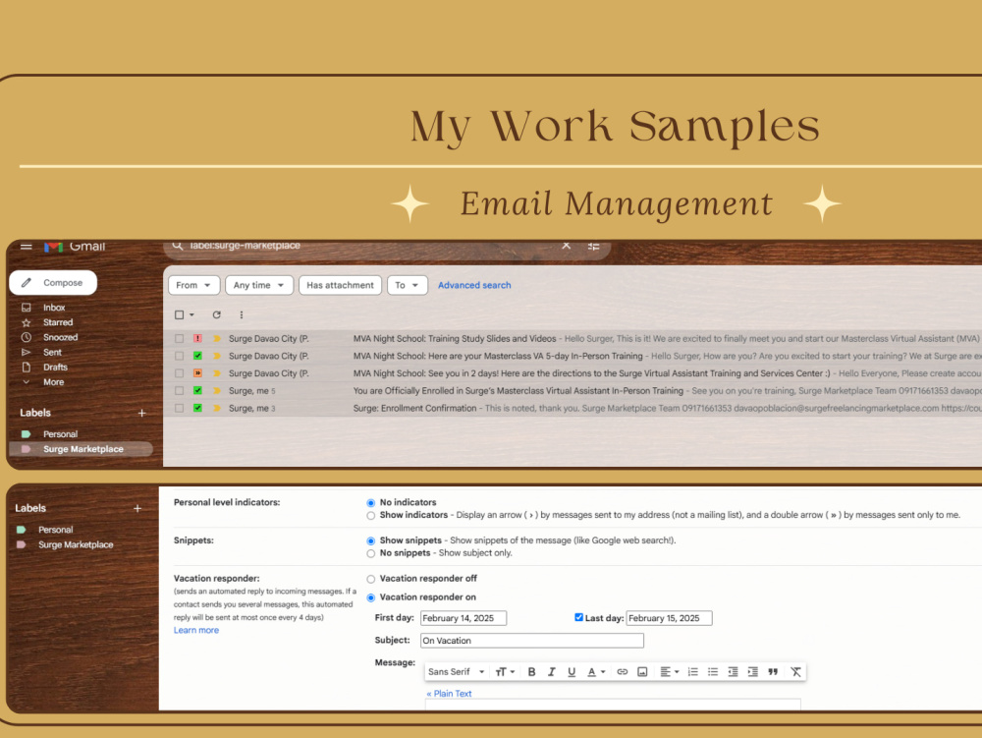Screen dimensions: 982x738
Task: Click the red exclamation star on the first email
Action: coord(198,338)
